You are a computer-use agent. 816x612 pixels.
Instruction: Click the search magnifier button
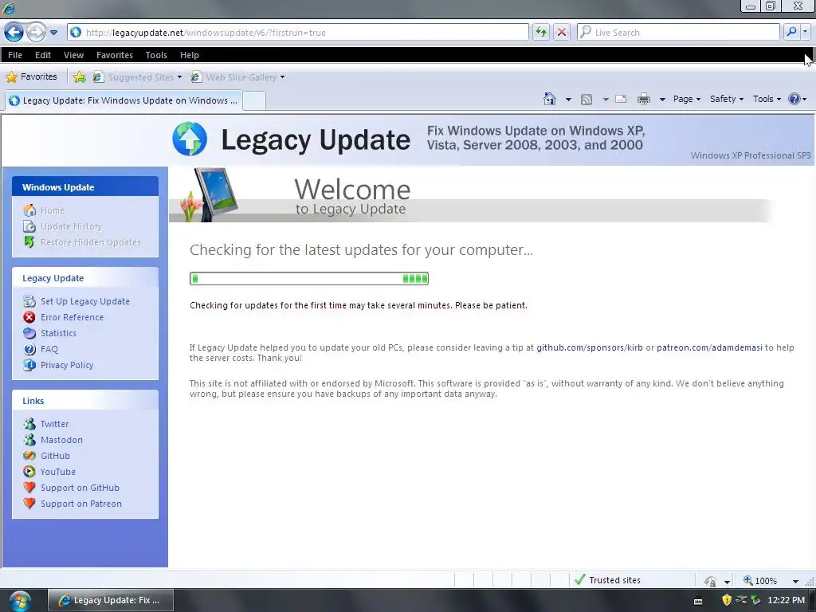tap(791, 32)
